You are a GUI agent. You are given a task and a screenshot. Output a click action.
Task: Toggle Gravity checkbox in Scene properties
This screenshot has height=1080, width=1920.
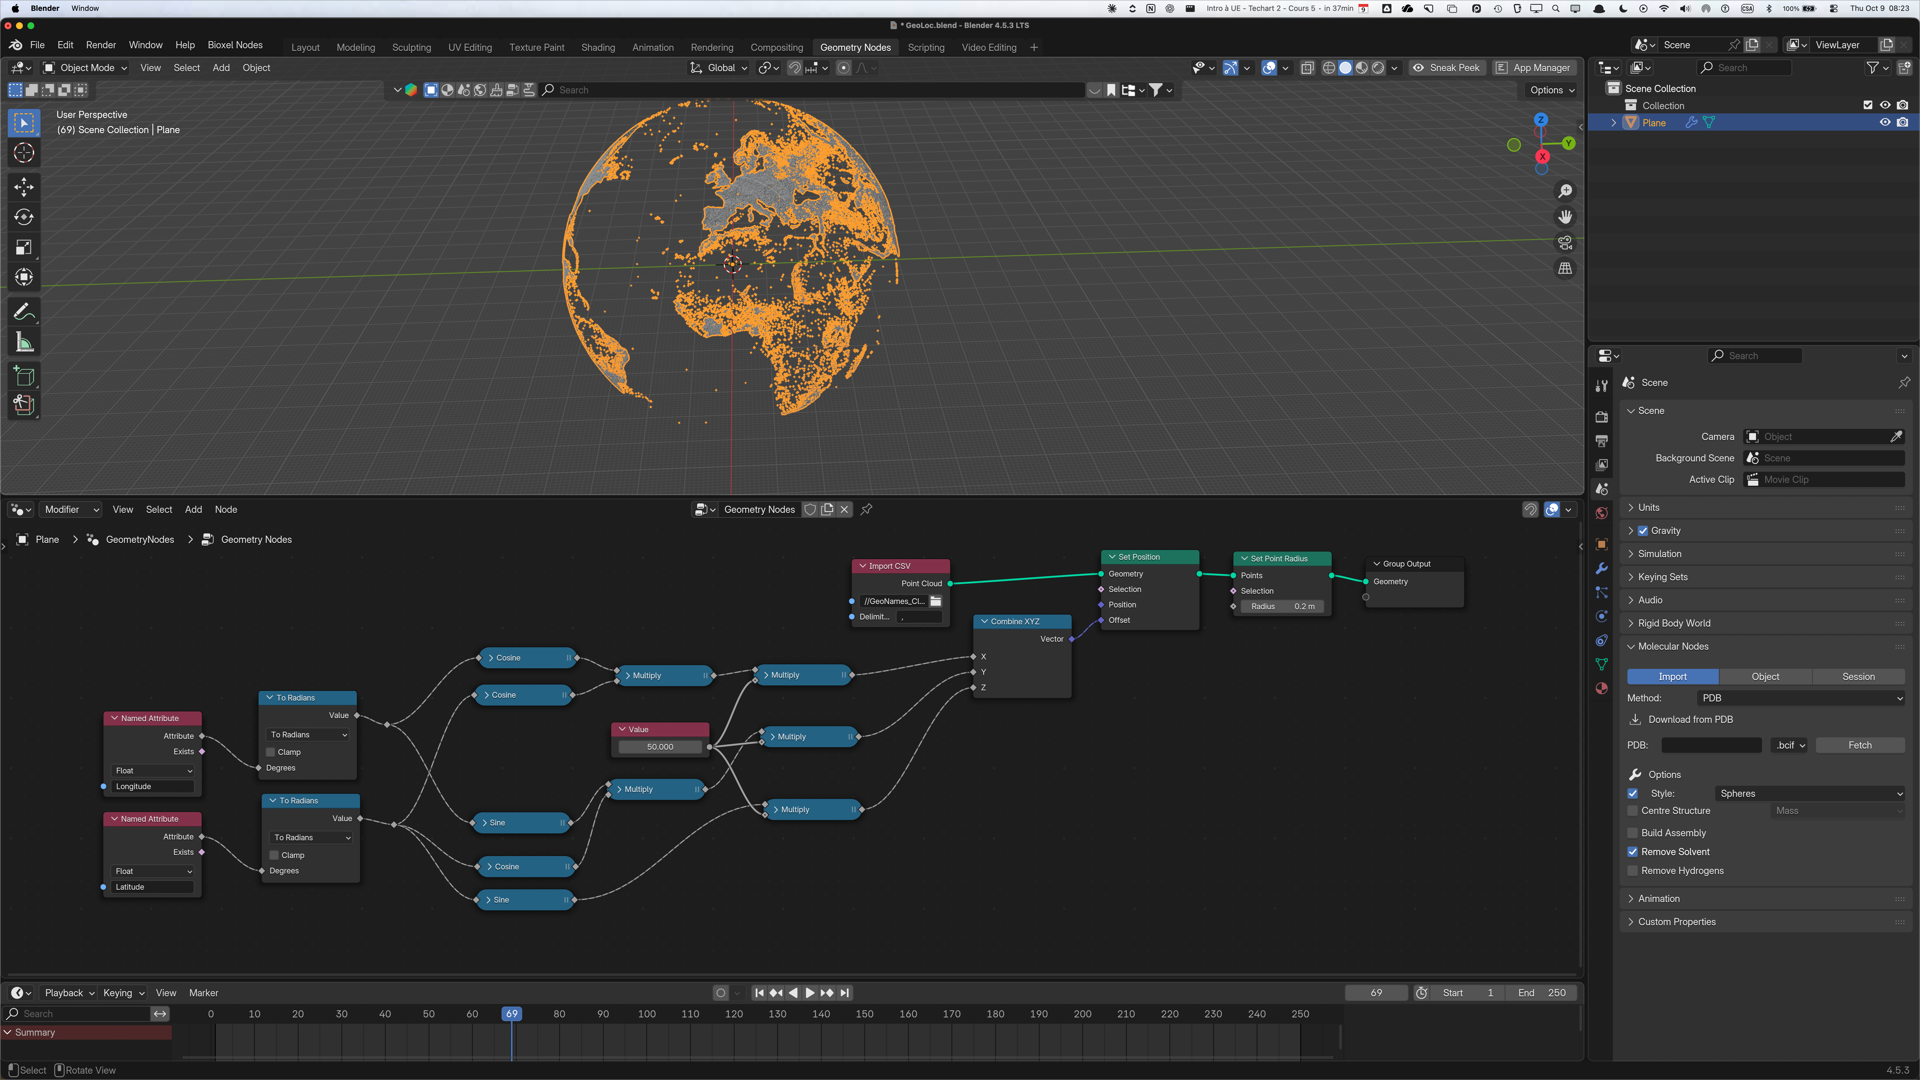(x=1643, y=531)
